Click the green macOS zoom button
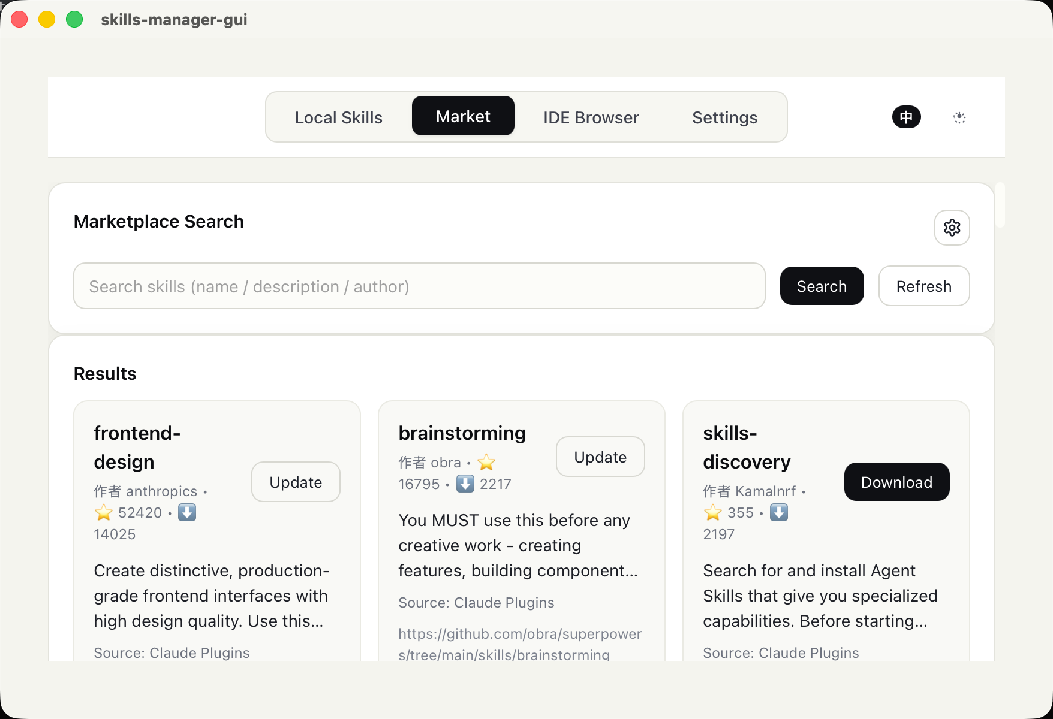The image size is (1053, 719). click(x=74, y=19)
